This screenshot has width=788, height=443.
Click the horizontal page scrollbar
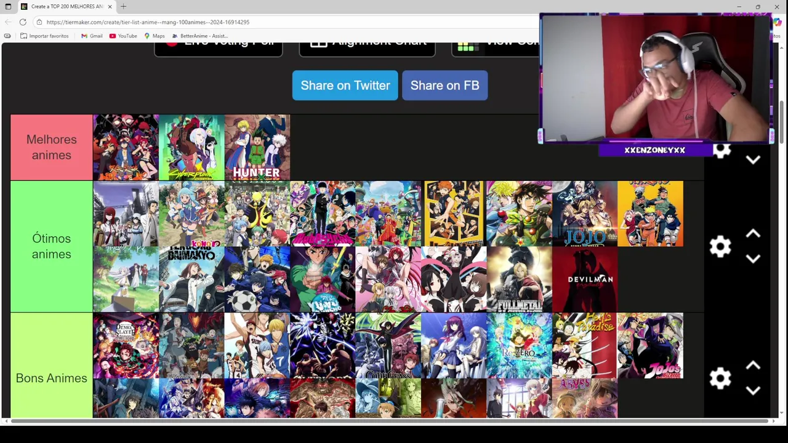[x=390, y=421]
